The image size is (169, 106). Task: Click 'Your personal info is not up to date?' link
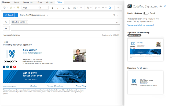[141, 25]
